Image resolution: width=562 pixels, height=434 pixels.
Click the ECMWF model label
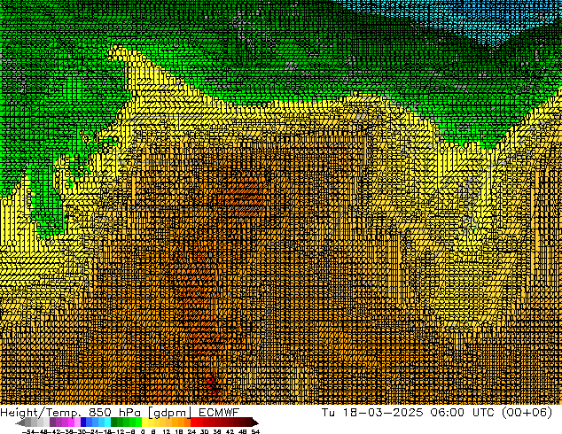pos(219,412)
